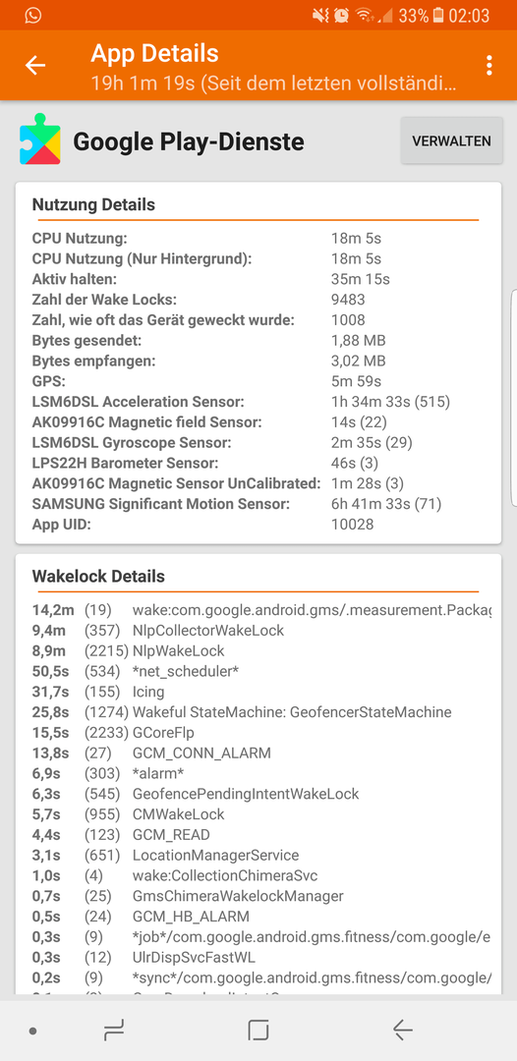Image resolution: width=517 pixels, height=1061 pixels.
Task: Tap the Google Play-Dienste puzzle icon
Action: click(40, 140)
